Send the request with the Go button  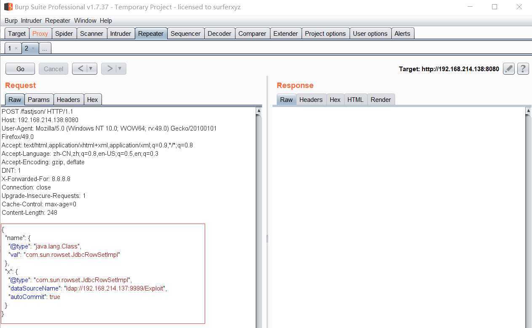[x=20, y=69]
